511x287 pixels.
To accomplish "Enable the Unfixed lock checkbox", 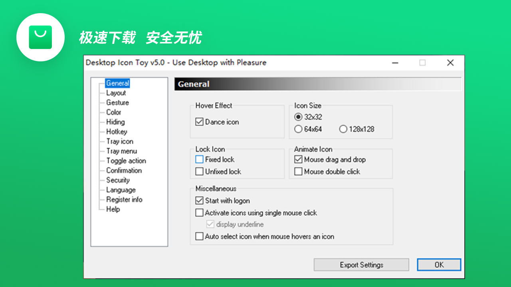I will click(x=200, y=171).
